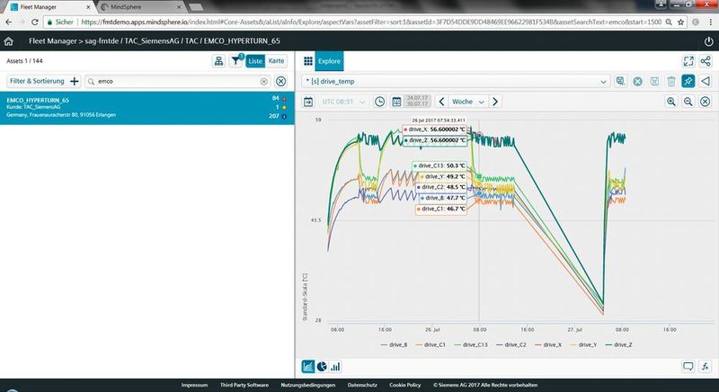Open the drive_temp selection dropdown
The height and width of the screenshot is (392, 719).
(456, 81)
